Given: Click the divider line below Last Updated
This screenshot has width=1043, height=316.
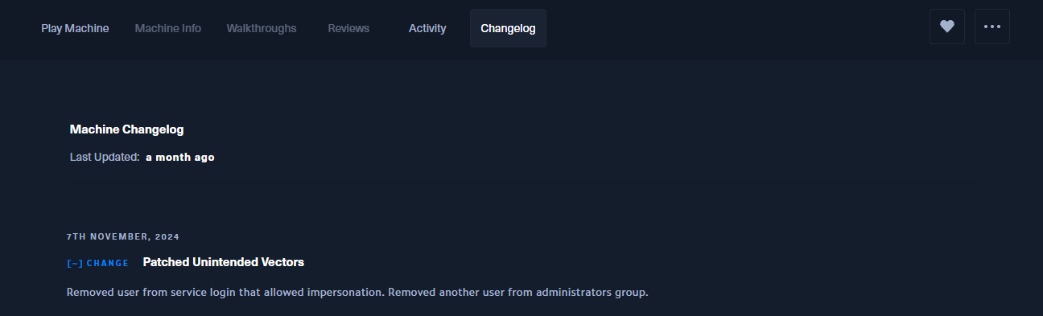Looking at the screenshot, I should pyautogui.click(x=521, y=183).
